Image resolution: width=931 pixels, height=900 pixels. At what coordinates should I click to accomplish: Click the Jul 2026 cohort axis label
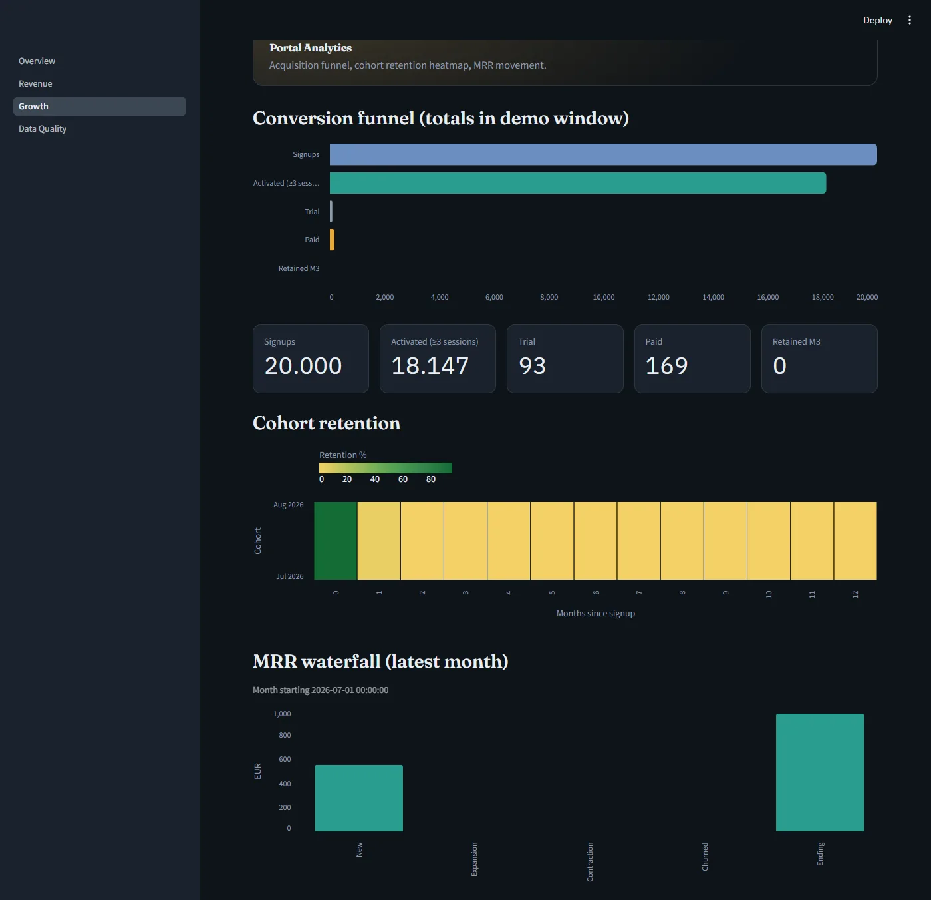pyautogui.click(x=290, y=576)
